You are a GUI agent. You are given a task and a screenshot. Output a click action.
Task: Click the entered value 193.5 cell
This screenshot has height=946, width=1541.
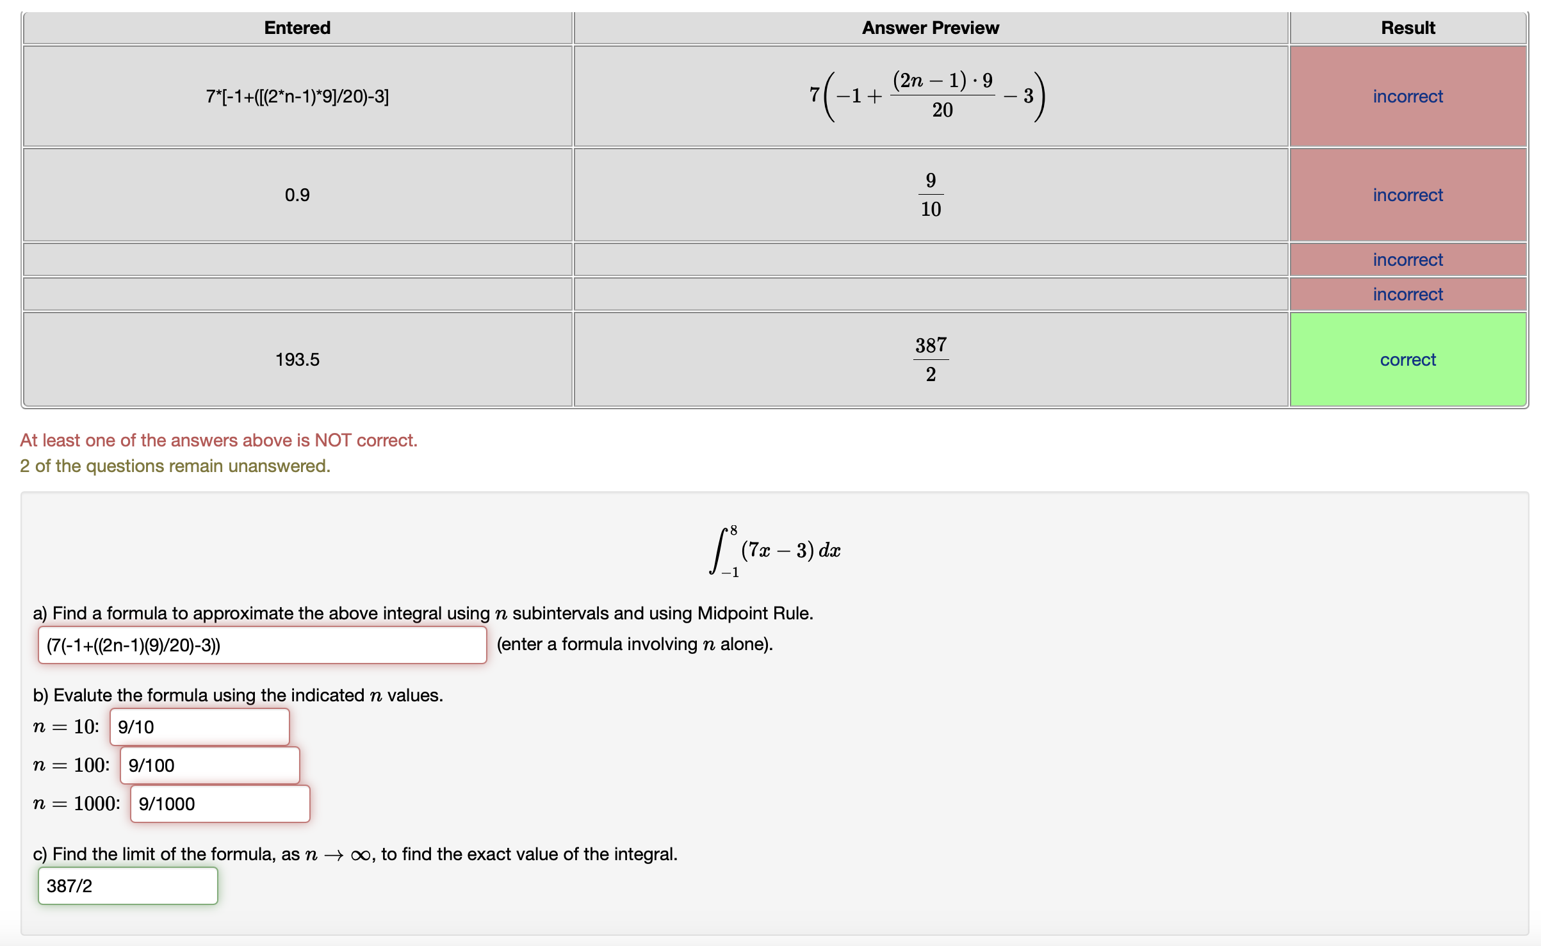coord(297,359)
